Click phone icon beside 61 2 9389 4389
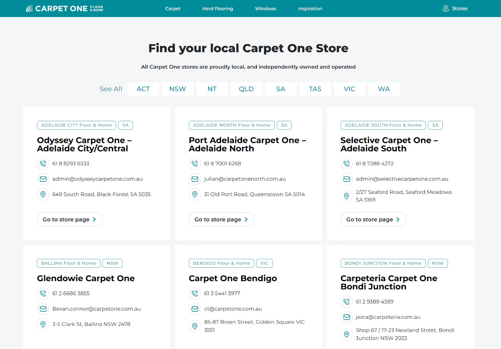This screenshot has width=501, height=349. pos(346,302)
